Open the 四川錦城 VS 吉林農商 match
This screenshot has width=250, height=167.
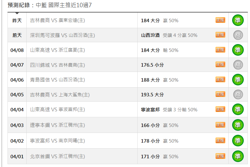tap(57, 65)
